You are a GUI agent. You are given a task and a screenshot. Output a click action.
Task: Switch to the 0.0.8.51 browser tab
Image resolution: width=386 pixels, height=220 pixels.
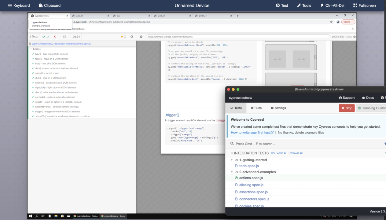[172, 16]
